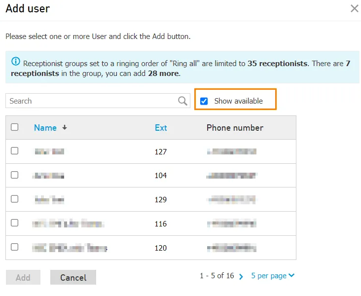Select the user with extension 104
Screen dimensions: 361x296
[x=14, y=175]
